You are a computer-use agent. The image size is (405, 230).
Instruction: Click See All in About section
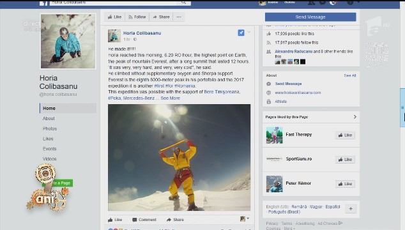click(349, 75)
